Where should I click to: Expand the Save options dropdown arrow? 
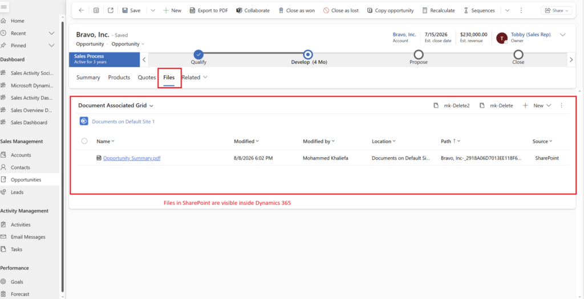pos(153,10)
